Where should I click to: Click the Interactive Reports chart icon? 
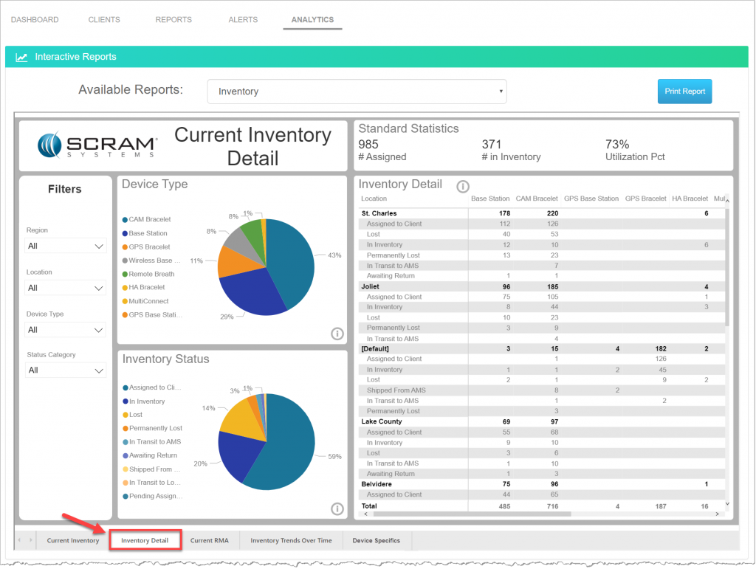coord(21,56)
